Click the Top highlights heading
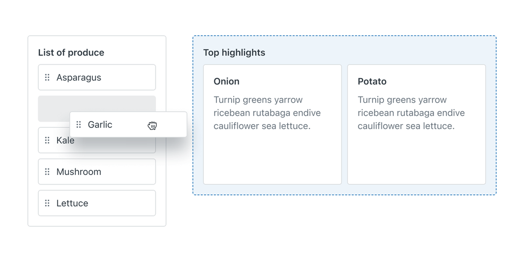Viewport: 524px width, 262px height. pyautogui.click(x=234, y=53)
